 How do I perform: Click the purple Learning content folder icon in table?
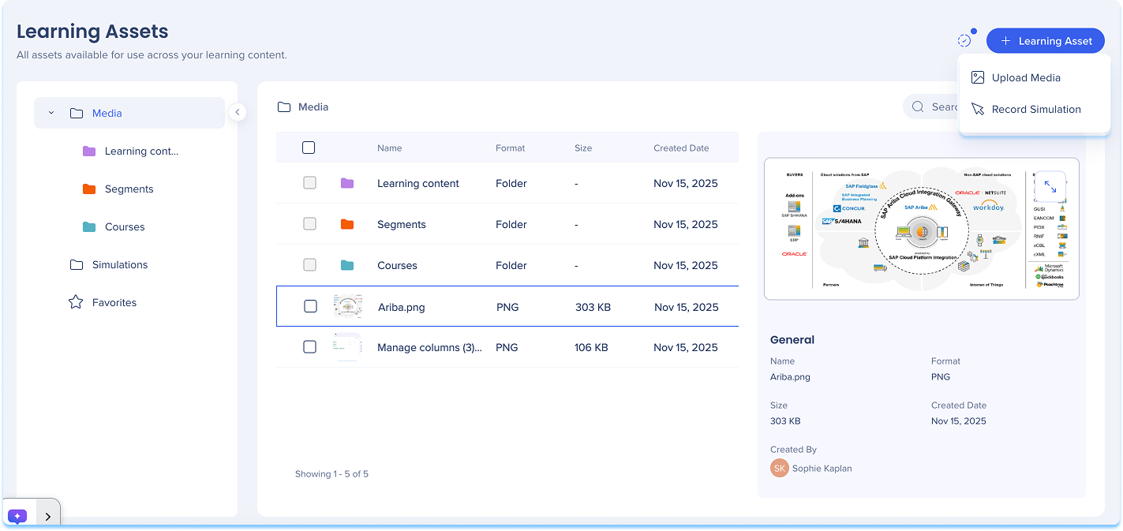tap(347, 183)
